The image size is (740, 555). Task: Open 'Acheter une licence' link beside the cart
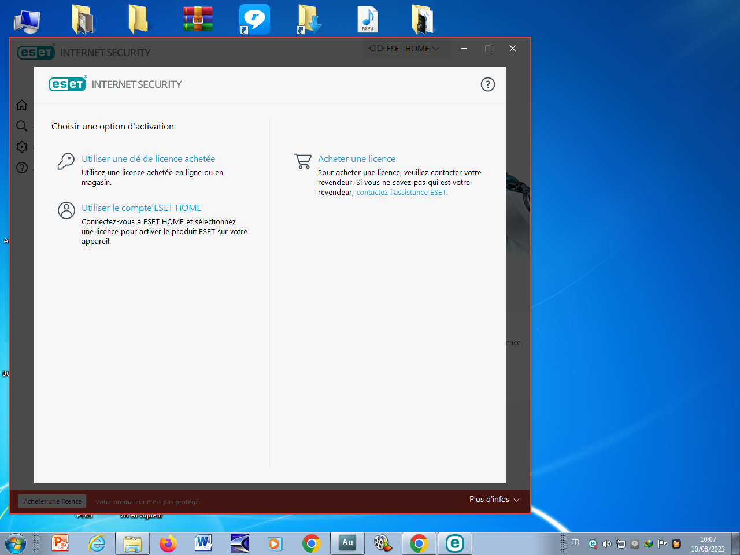pos(357,159)
